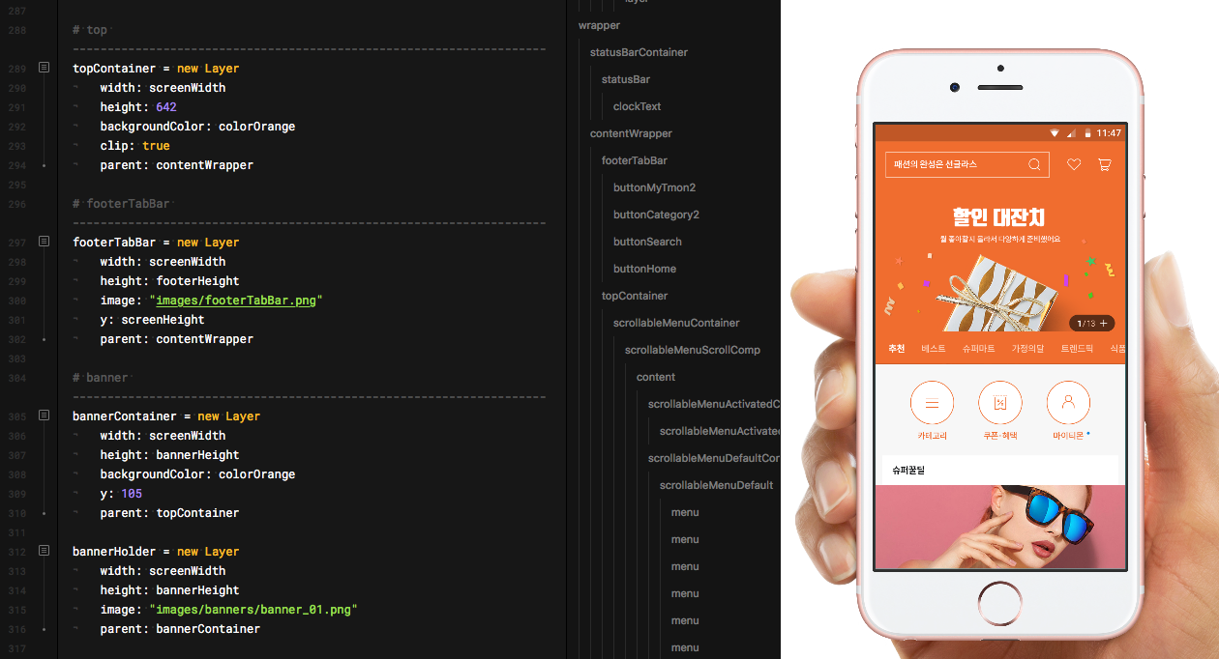Click the "height: footerHeight" code line
Screen dimensions: 1219x659
[169, 281]
